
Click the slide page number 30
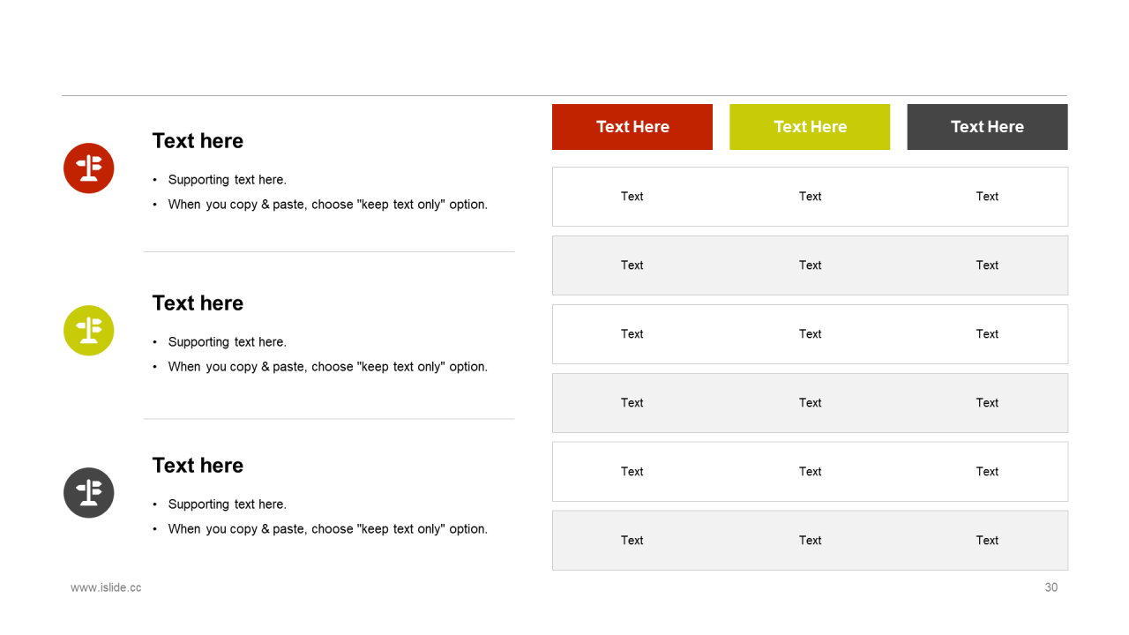click(1051, 587)
